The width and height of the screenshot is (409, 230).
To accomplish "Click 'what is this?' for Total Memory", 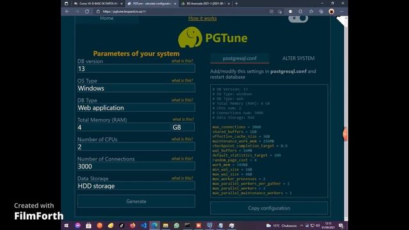I will 183,119.
